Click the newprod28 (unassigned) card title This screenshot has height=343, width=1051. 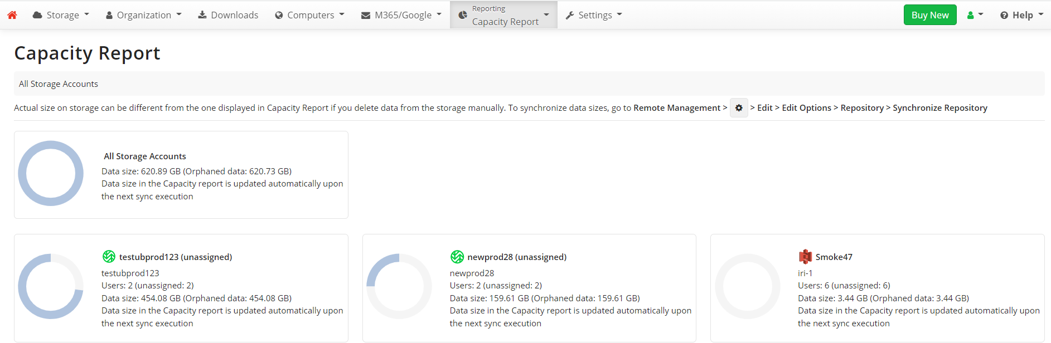(517, 257)
